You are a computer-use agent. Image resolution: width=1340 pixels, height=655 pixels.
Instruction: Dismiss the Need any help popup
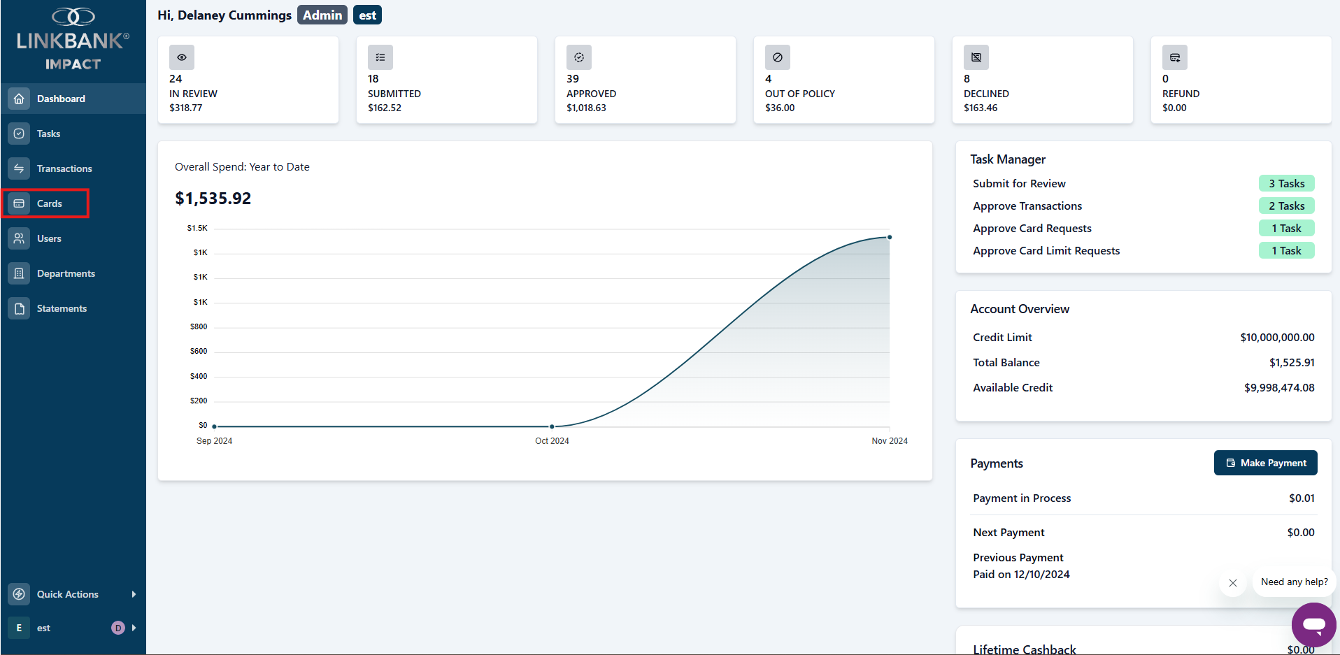tap(1233, 583)
